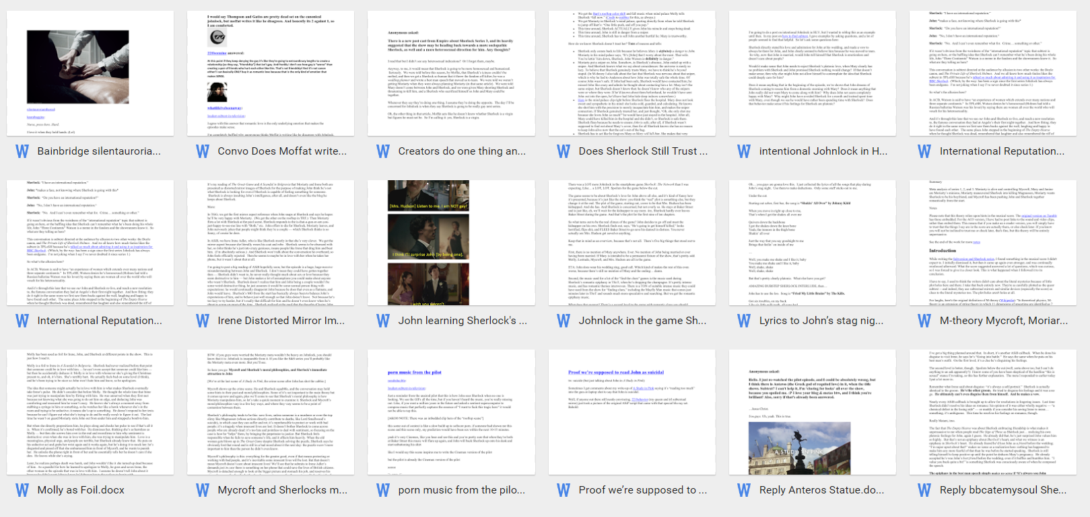Select Word icon for Does Sherlock Still Trust
Viewport: 1090px width, 517px height.
pyautogui.click(x=564, y=151)
